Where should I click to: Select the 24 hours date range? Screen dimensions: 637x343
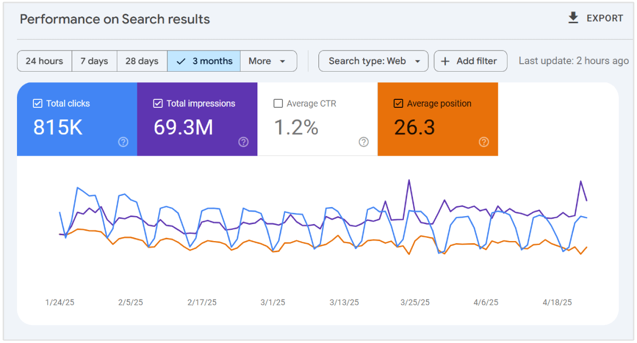coord(44,61)
